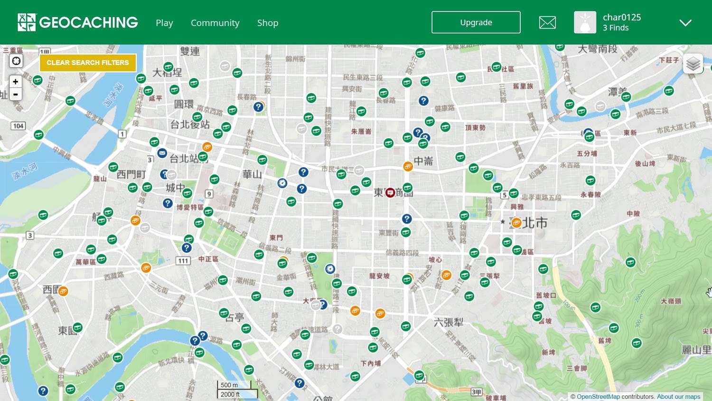Screen dimensions: 712x401
Task: Click the orange multi-cache marker beside 中崙
Action: pyautogui.click(x=408, y=166)
